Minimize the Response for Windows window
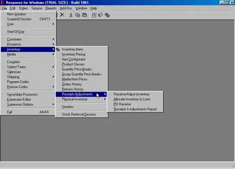 click(222, 3)
